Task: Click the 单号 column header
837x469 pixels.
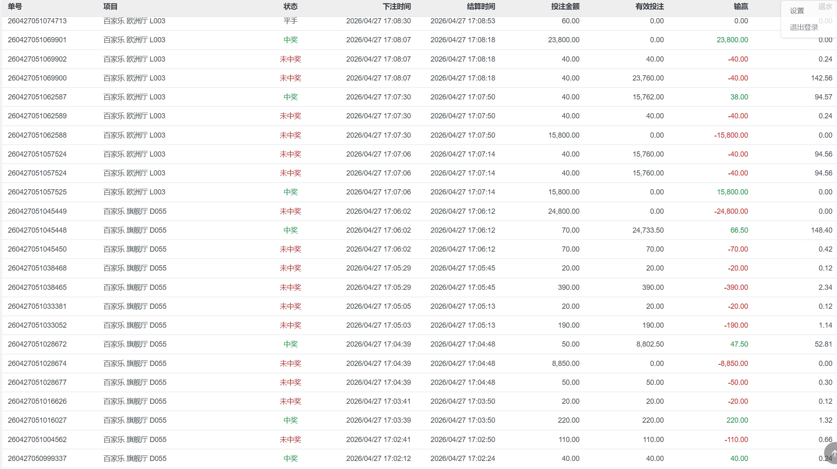Action: click(15, 6)
